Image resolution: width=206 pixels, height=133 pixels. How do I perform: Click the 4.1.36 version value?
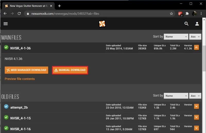(x=188, y=49)
